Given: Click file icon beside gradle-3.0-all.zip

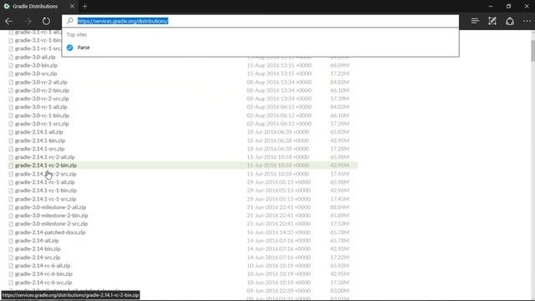Looking at the screenshot, I should point(11,58).
